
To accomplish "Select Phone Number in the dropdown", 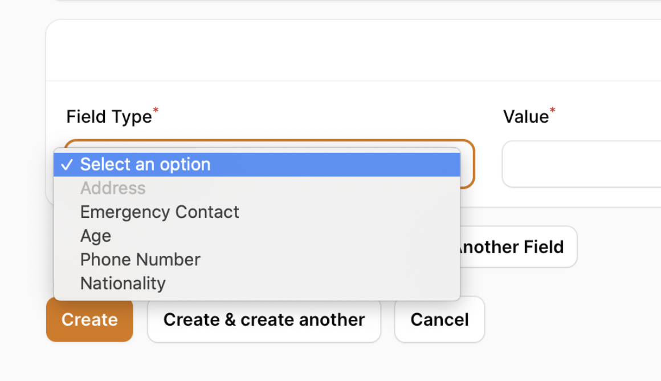I will coord(140,260).
